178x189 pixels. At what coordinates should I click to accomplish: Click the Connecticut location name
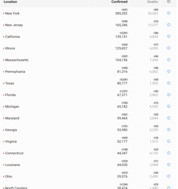click(x=14, y=153)
